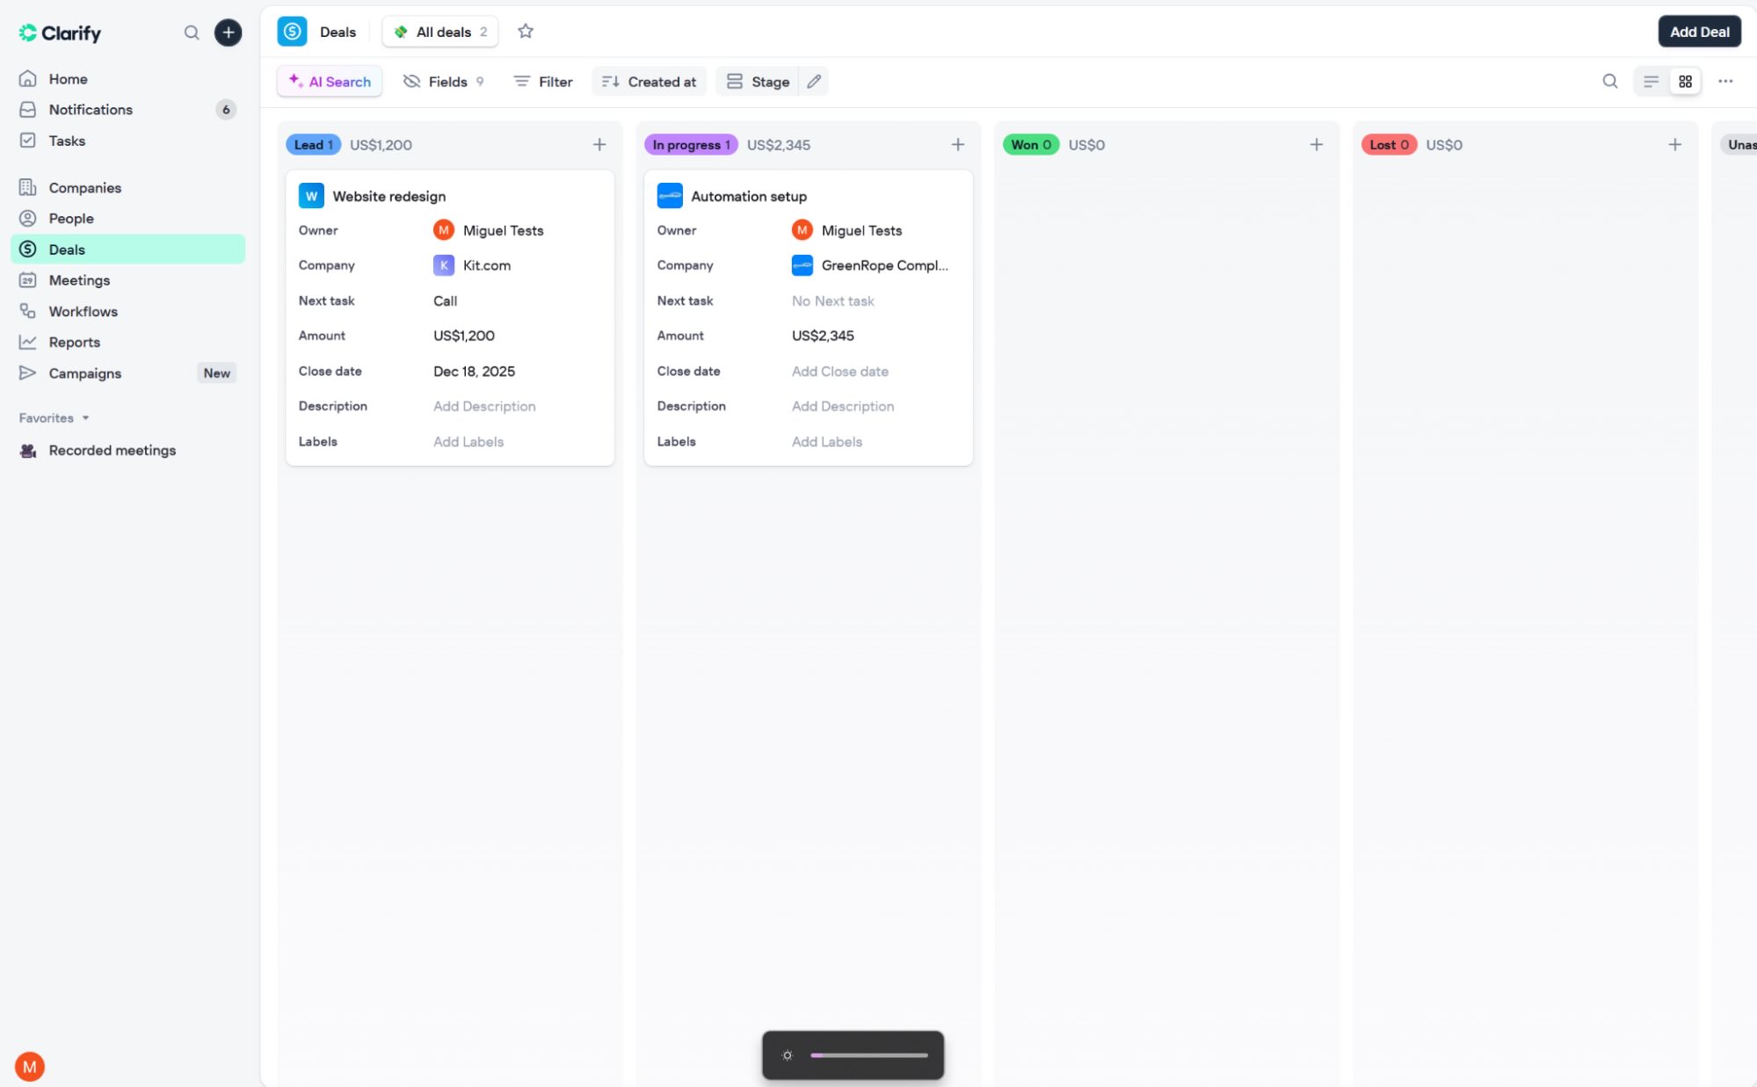
Task: Open search in the deals toolbar
Action: pos(1609,81)
